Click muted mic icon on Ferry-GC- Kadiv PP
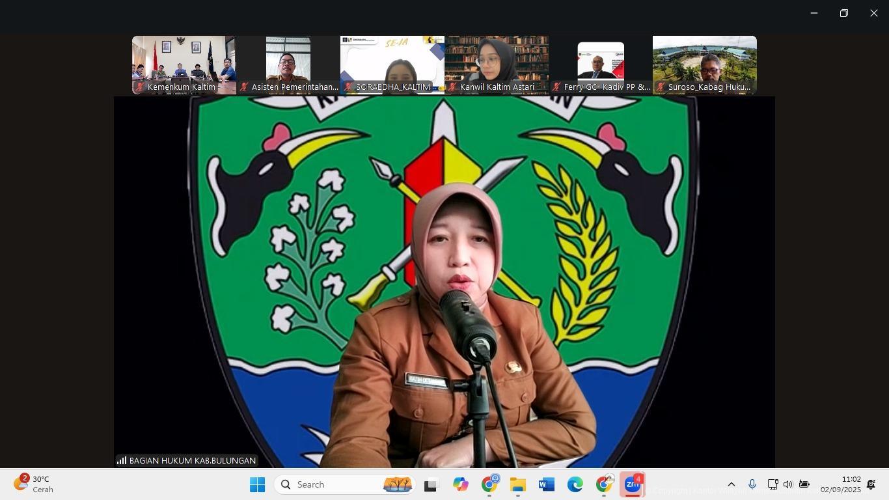This screenshot has width=889, height=500. pyautogui.click(x=556, y=87)
